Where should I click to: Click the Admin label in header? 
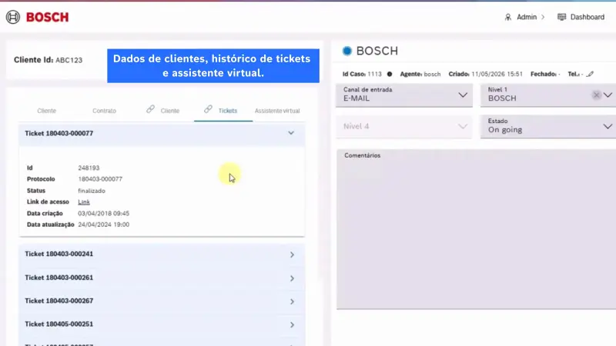pos(527,17)
